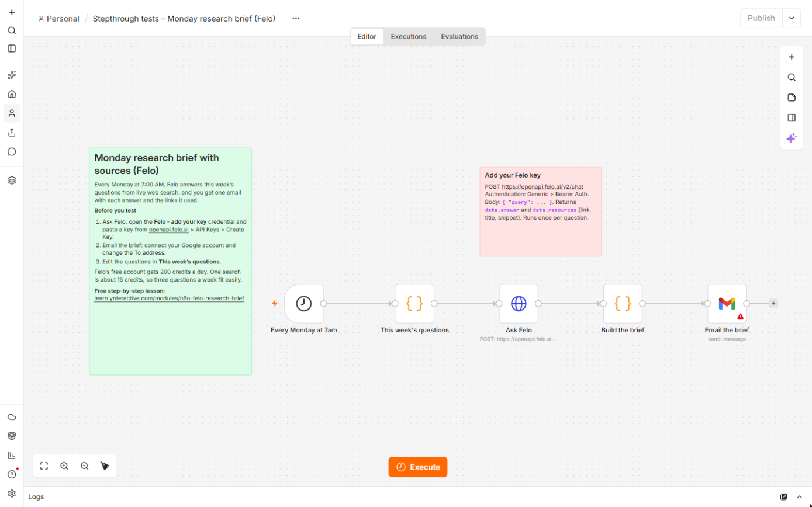Open the settings gear in sidebar

tap(12, 494)
